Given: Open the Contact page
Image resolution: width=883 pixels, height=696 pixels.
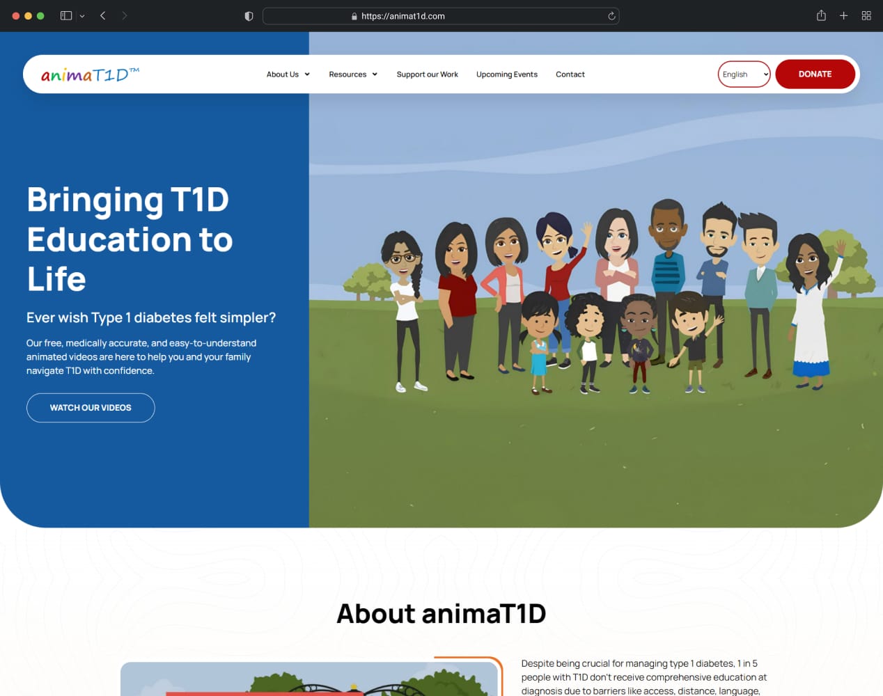Looking at the screenshot, I should (x=570, y=74).
